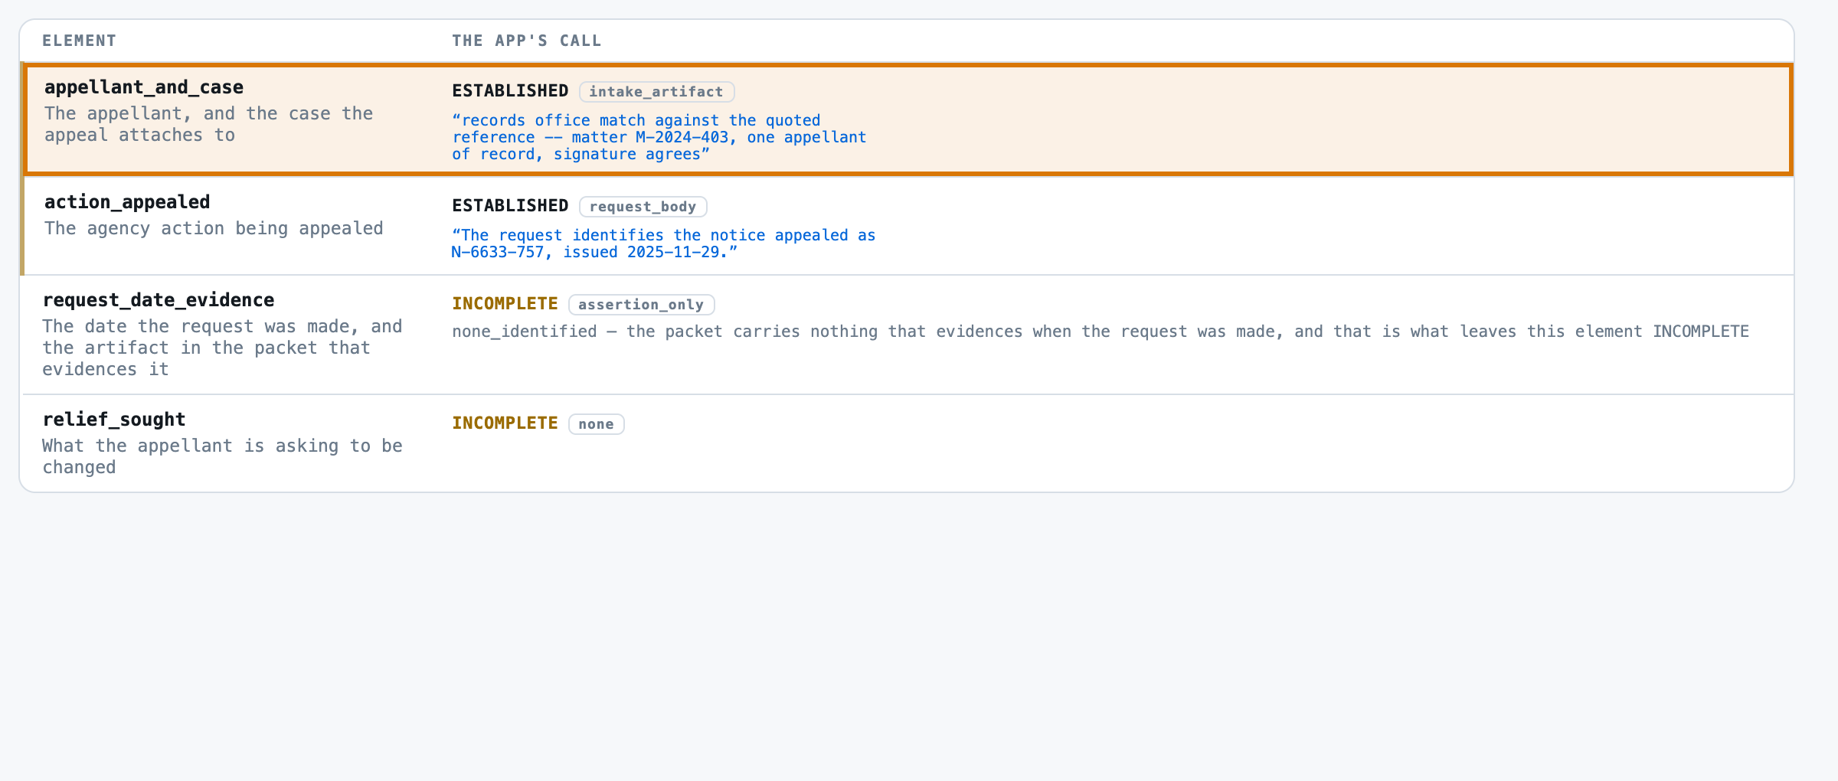Click the none_identified explanation text

tap(1101, 332)
